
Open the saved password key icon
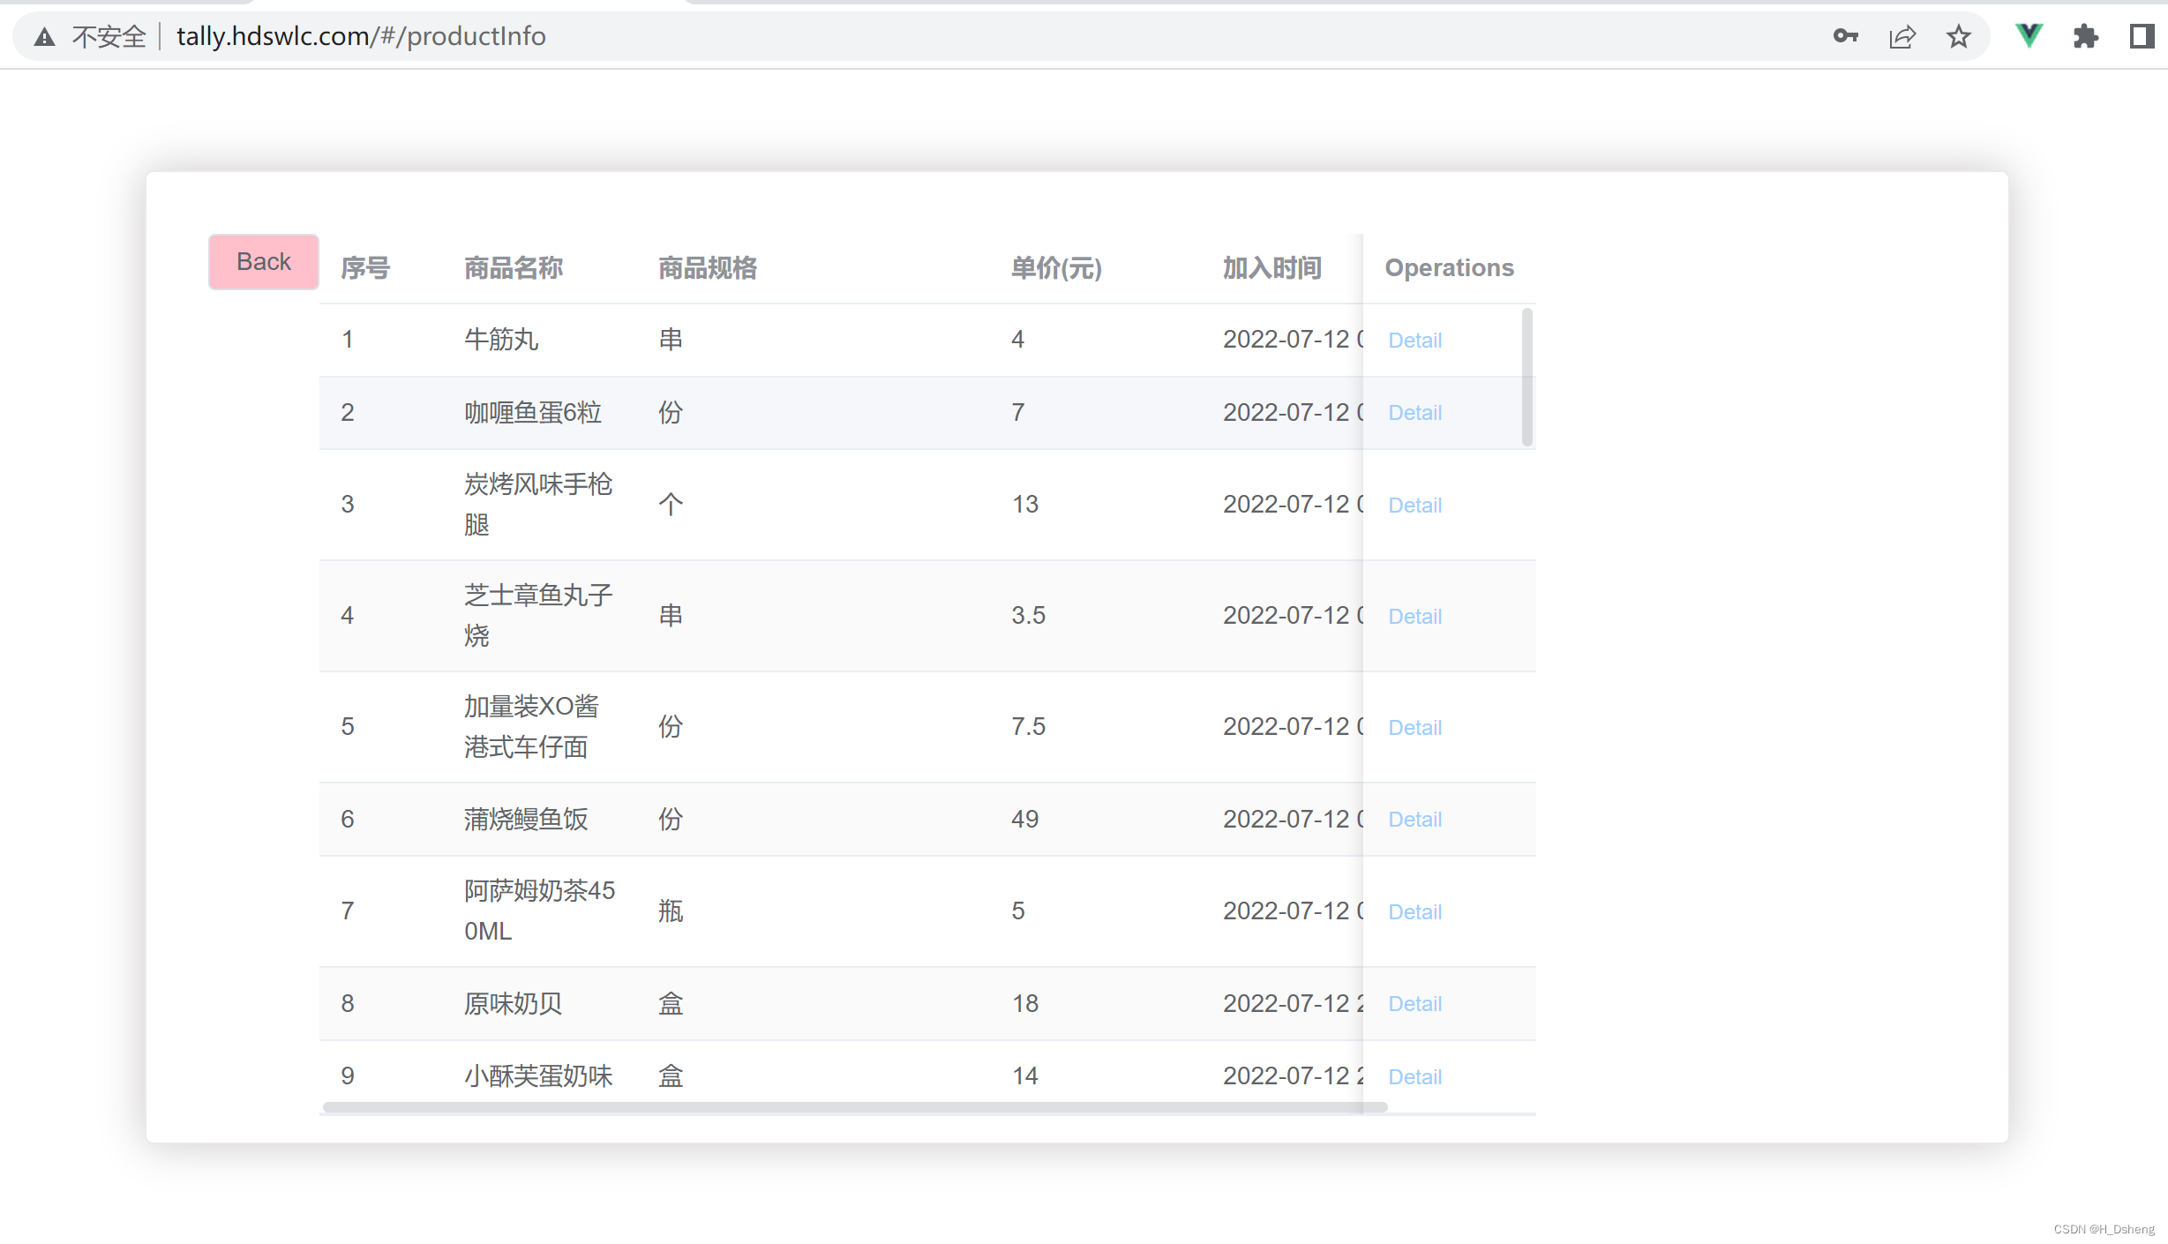tap(1845, 36)
